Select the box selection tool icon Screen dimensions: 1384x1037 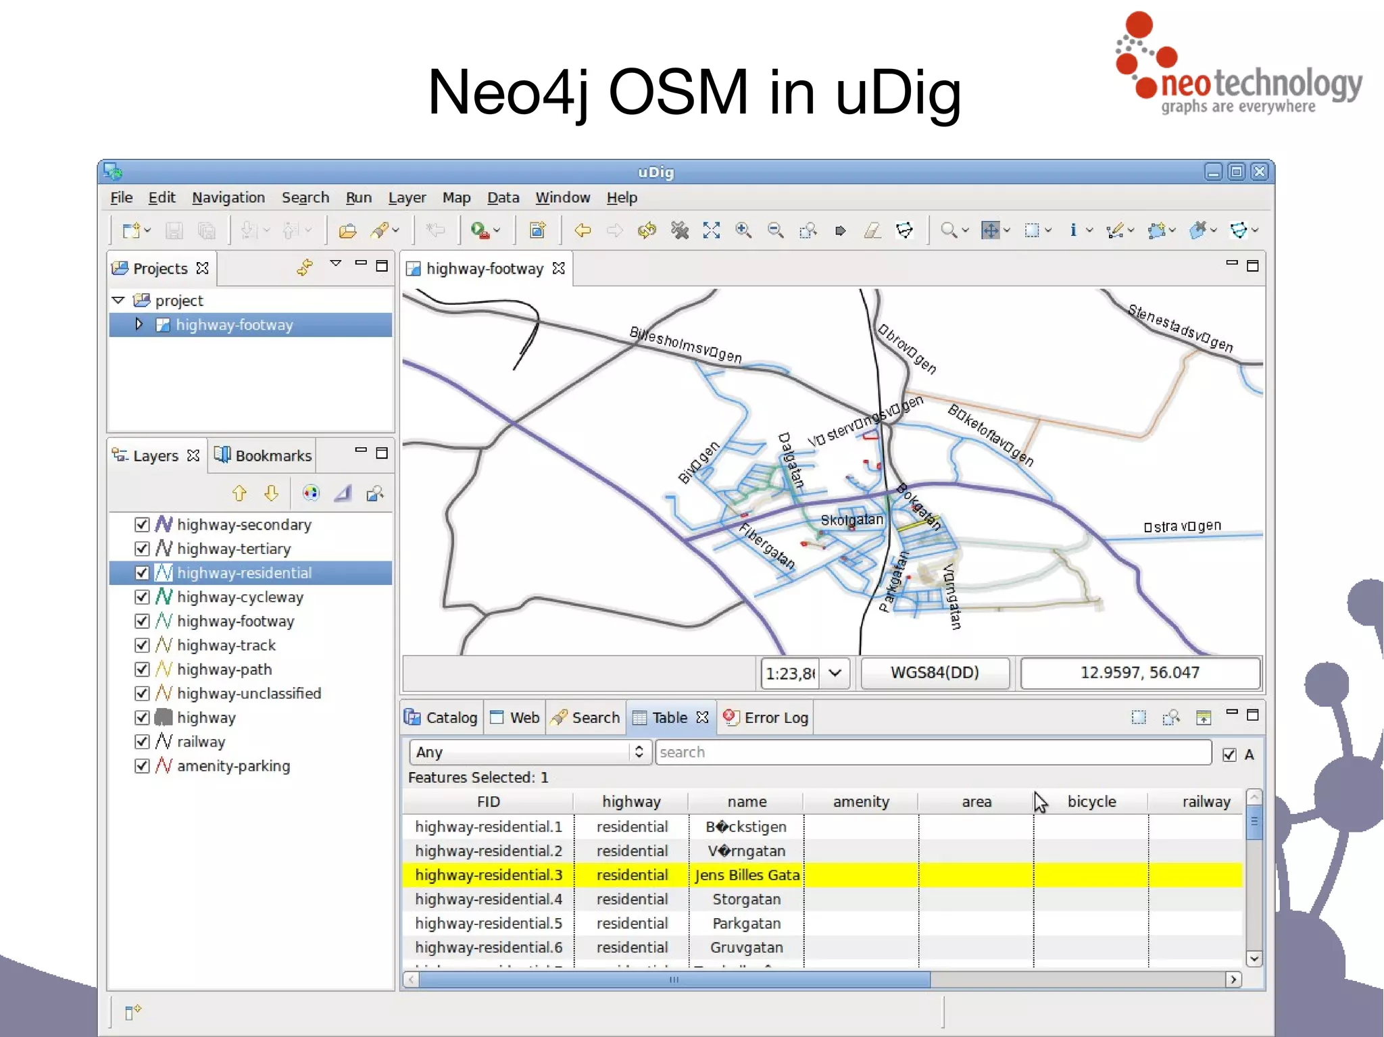[1032, 231]
